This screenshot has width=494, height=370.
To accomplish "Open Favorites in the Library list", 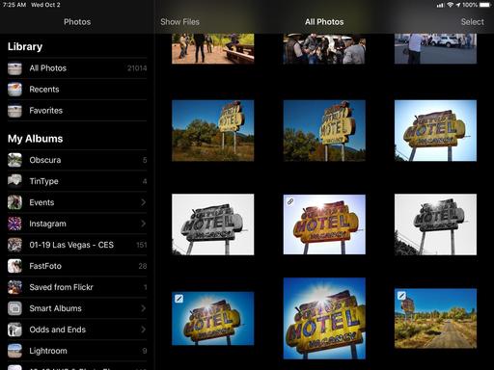I will [77, 111].
